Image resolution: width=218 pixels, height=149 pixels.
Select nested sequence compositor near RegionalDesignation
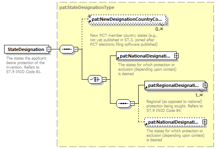pyautogui.click(x=124, y=103)
